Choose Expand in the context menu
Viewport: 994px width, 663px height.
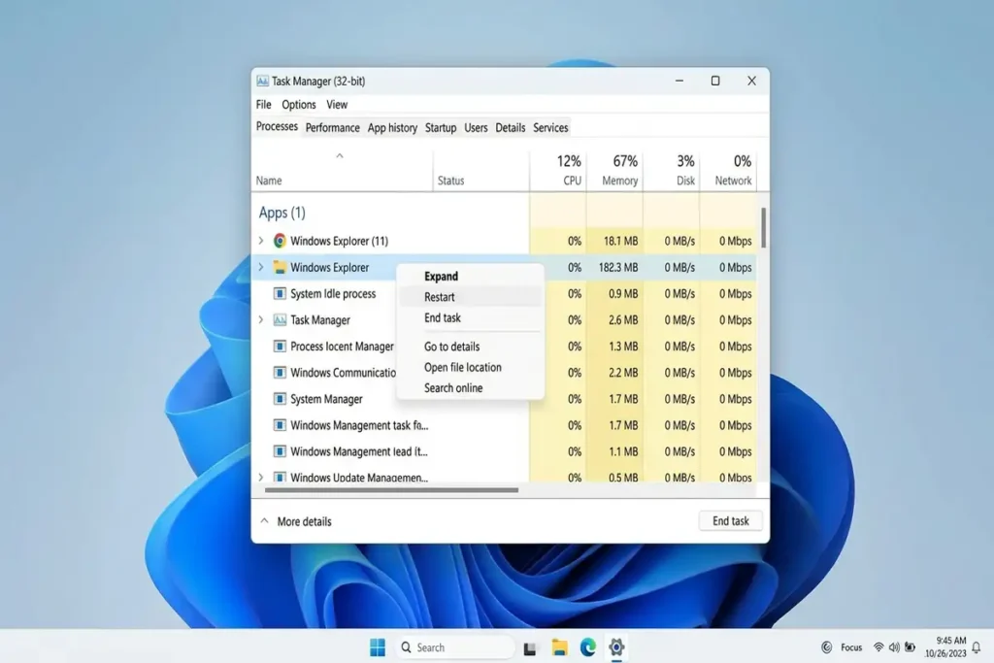(471, 277)
